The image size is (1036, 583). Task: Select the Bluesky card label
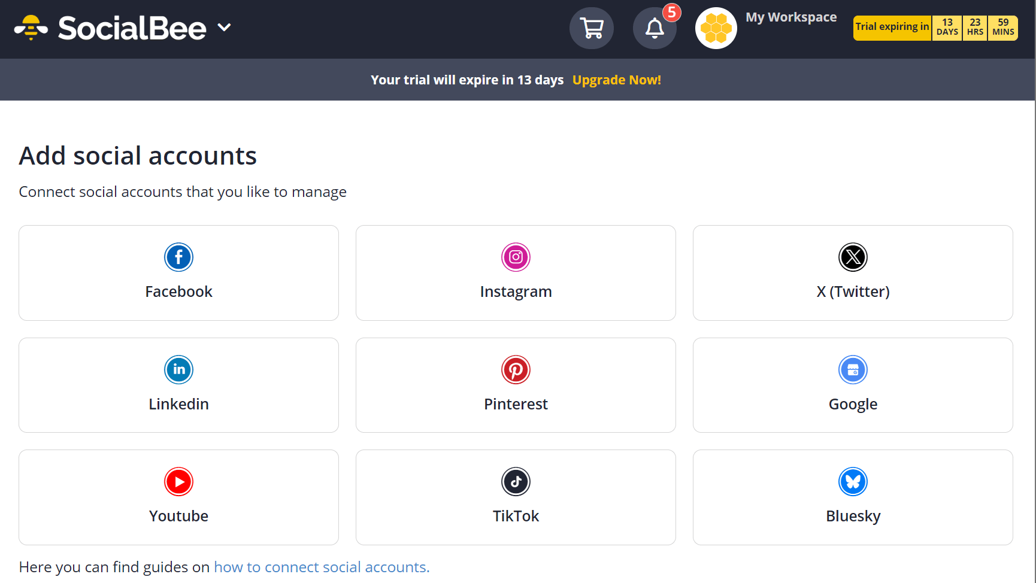853,516
